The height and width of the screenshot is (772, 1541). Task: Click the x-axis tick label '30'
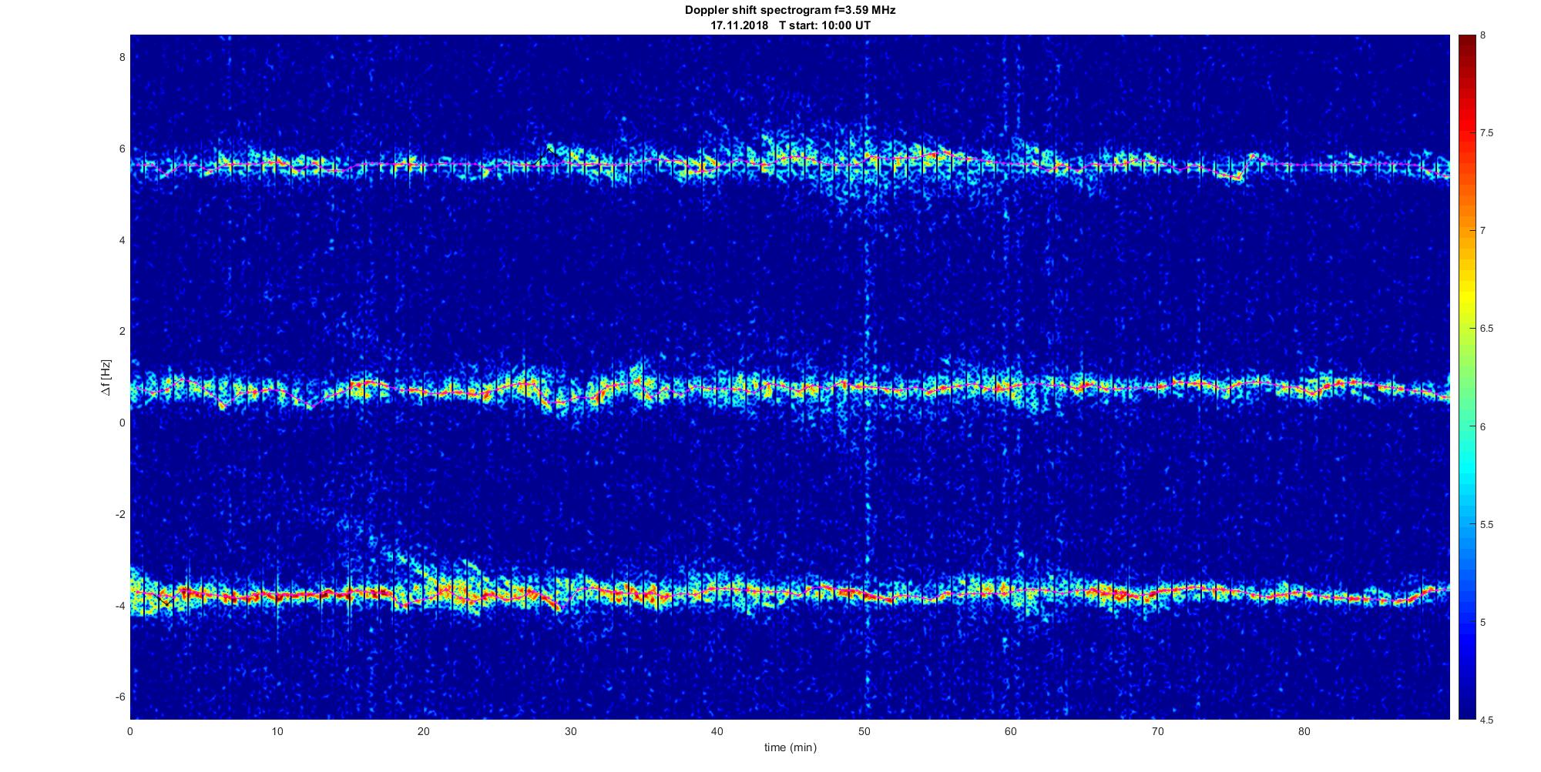tap(571, 731)
